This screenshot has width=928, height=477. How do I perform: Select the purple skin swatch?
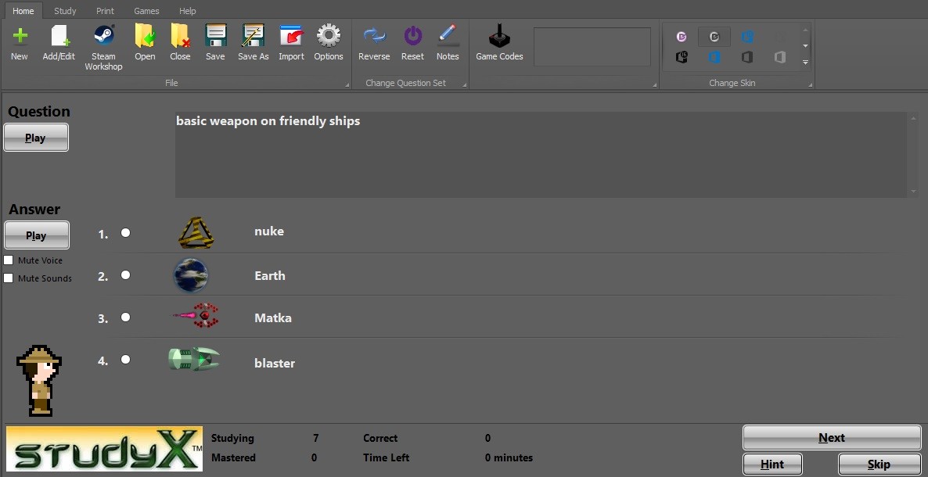[681, 36]
